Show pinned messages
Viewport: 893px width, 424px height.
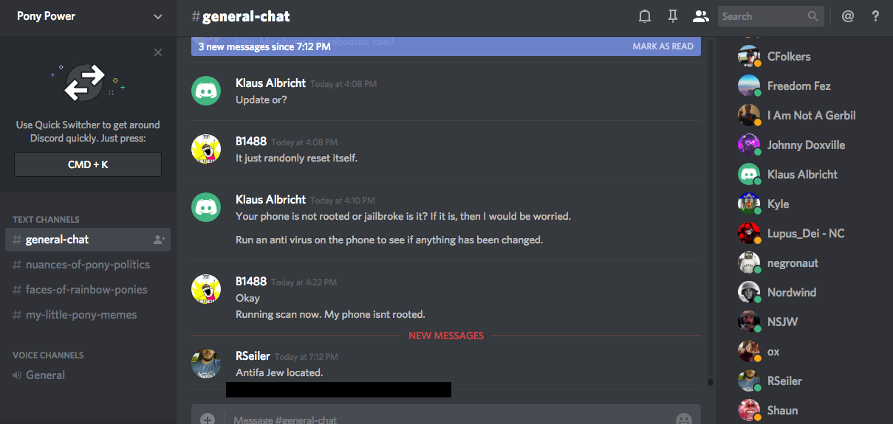pos(672,16)
